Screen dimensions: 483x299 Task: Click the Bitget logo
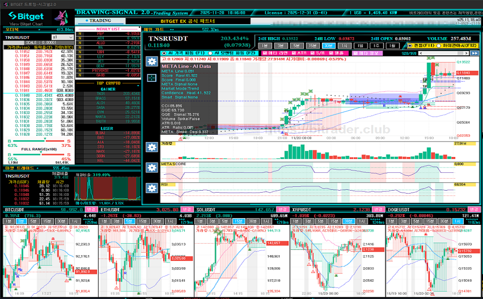pos(26,16)
